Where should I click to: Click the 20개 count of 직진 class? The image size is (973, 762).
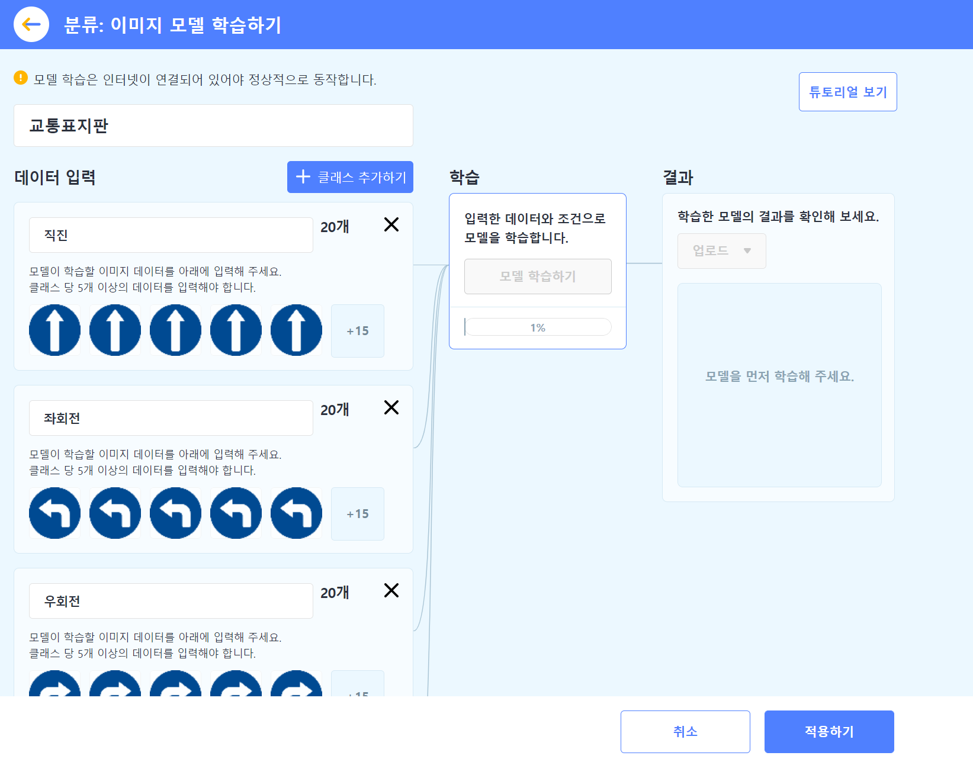pyautogui.click(x=335, y=227)
